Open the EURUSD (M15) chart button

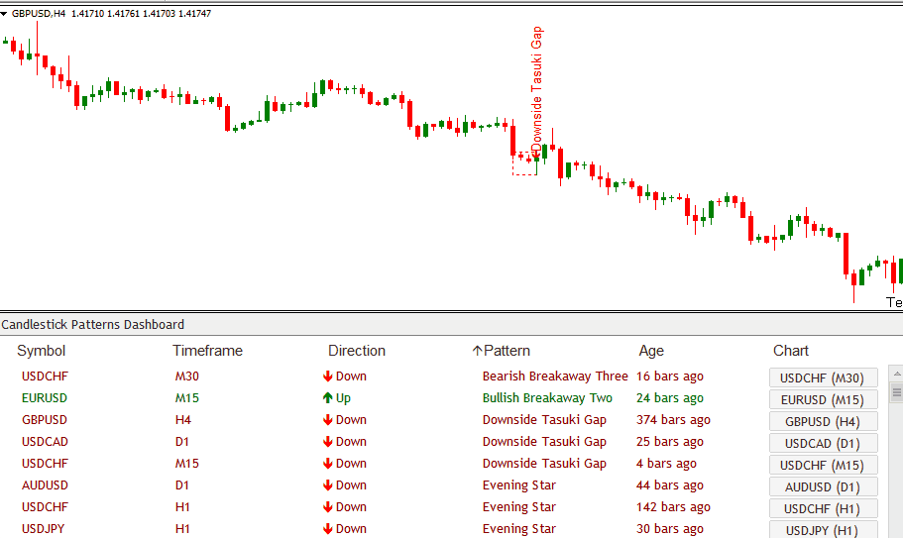click(x=823, y=399)
